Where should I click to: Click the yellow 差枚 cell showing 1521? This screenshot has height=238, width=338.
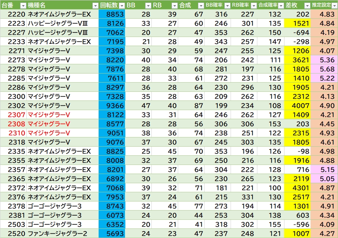(x=297, y=23)
